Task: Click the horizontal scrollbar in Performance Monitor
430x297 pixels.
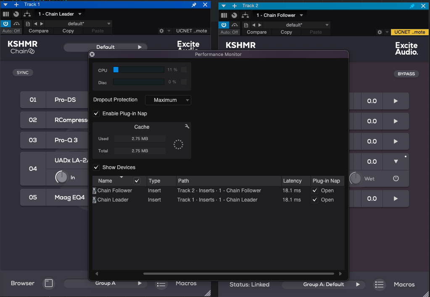Action: [239, 274]
